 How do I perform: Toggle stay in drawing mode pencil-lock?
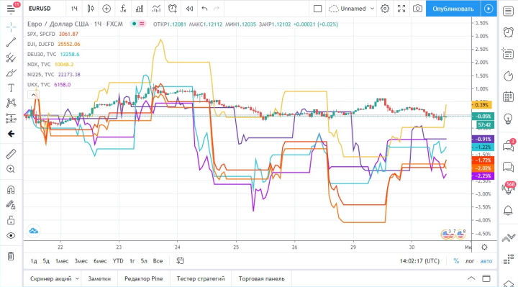tap(11, 205)
